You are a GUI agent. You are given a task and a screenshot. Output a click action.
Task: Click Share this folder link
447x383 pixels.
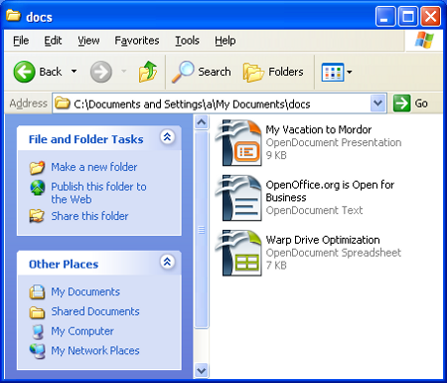click(89, 216)
